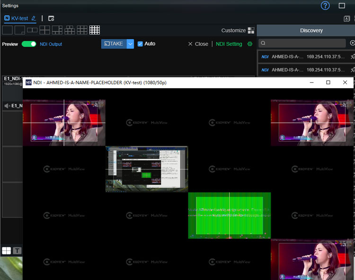Pin the second AHMED-IS-A NDI source
Image resolution: width=355 pixels, height=280 pixels.
[x=353, y=70]
